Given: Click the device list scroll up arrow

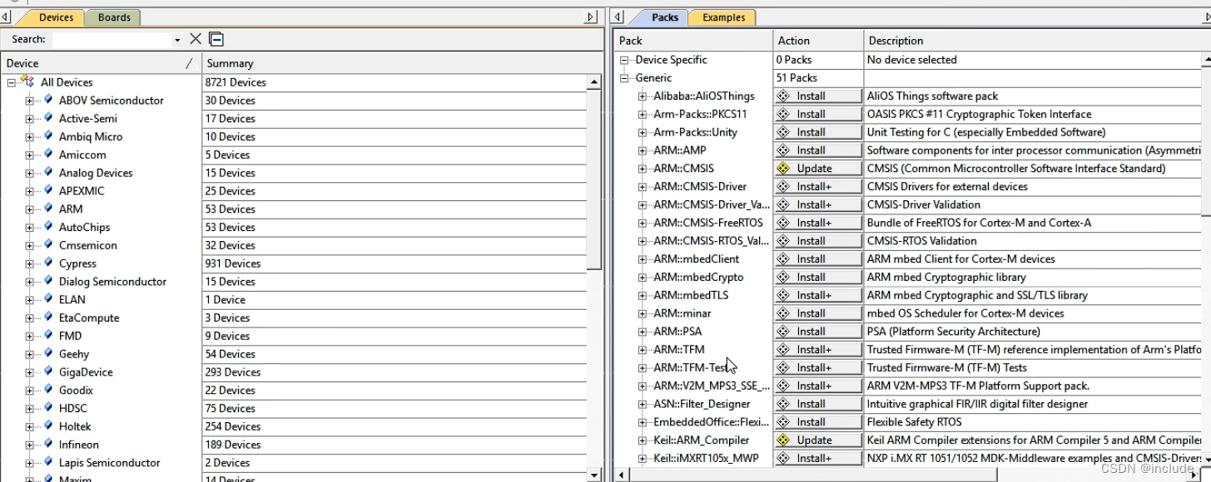Looking at the screenshot, I should [594, 82].
